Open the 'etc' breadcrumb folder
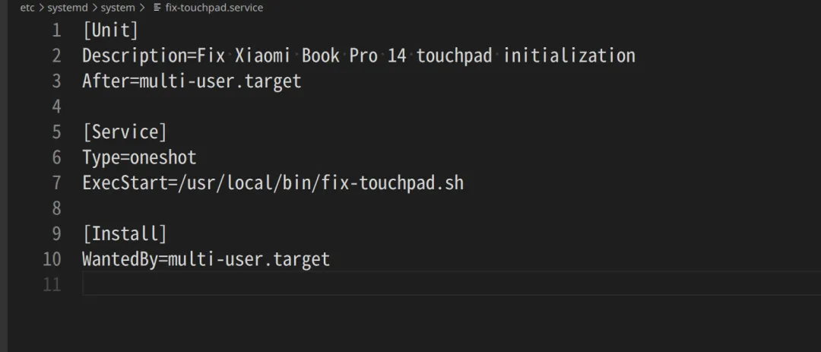This screenshot has height=352, width=821. click(27, 8)
